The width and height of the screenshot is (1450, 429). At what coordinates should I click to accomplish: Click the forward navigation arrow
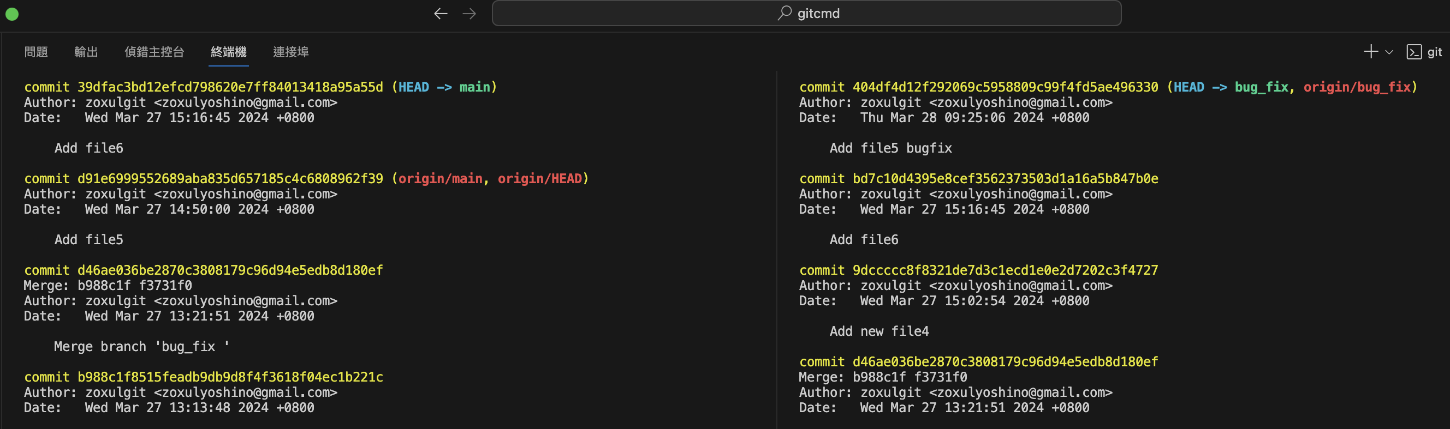(469, 14)
